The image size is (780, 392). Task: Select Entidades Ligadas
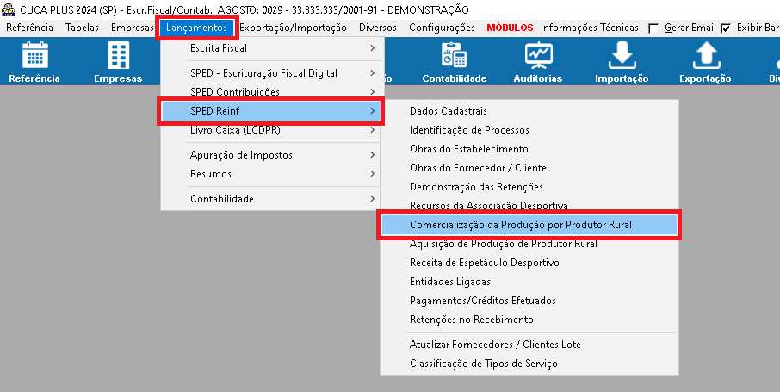[x=529, y=282]
